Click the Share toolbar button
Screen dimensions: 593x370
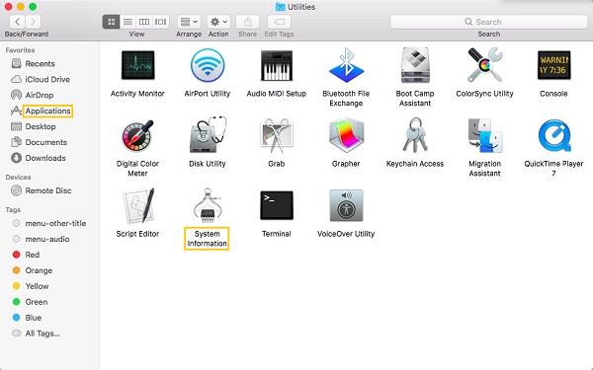(x=247, y=22)
